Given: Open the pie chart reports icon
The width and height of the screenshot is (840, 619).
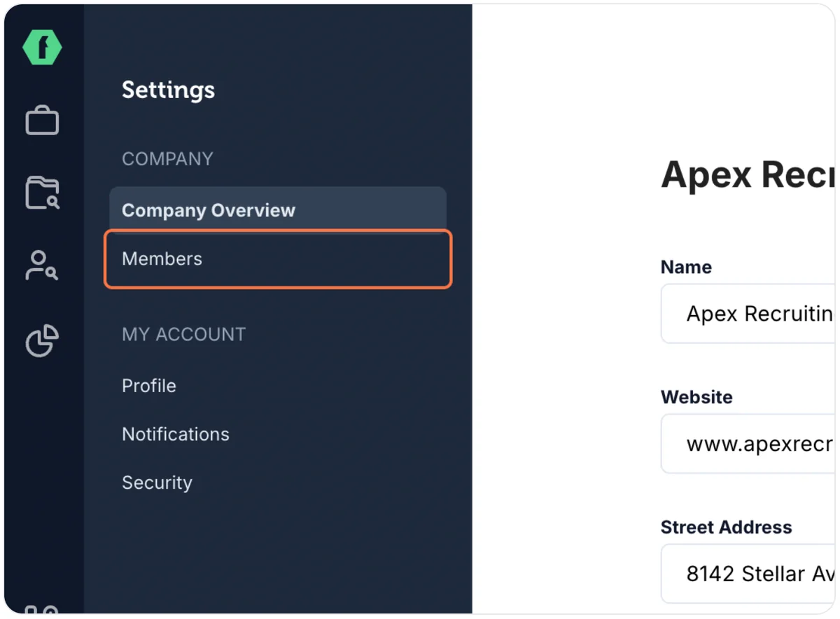Looking at the screenshot, I should coord(42,340).
